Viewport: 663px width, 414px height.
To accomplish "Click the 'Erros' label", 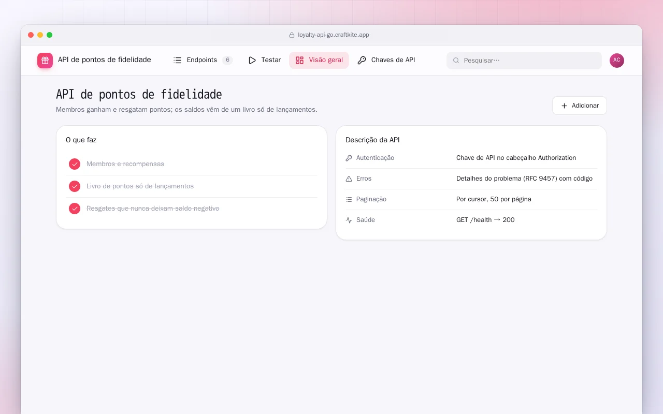I will (364, 179).
